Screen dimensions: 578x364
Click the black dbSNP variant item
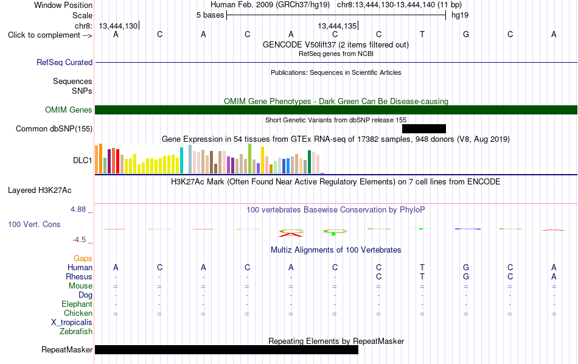point(424,128)
